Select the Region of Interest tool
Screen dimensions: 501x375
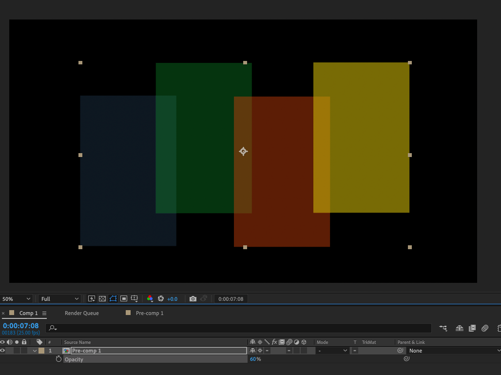pyautogui.click(x=124, y=298)
